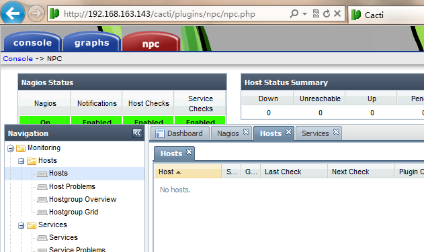424x252 pixels.
Task: Switch to the Hosts main tab
Action: pyautogui.click(x=271, y=133)
